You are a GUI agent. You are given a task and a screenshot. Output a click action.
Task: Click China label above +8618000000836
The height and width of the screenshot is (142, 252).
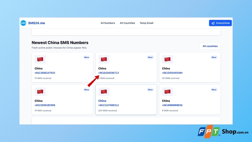166,101
